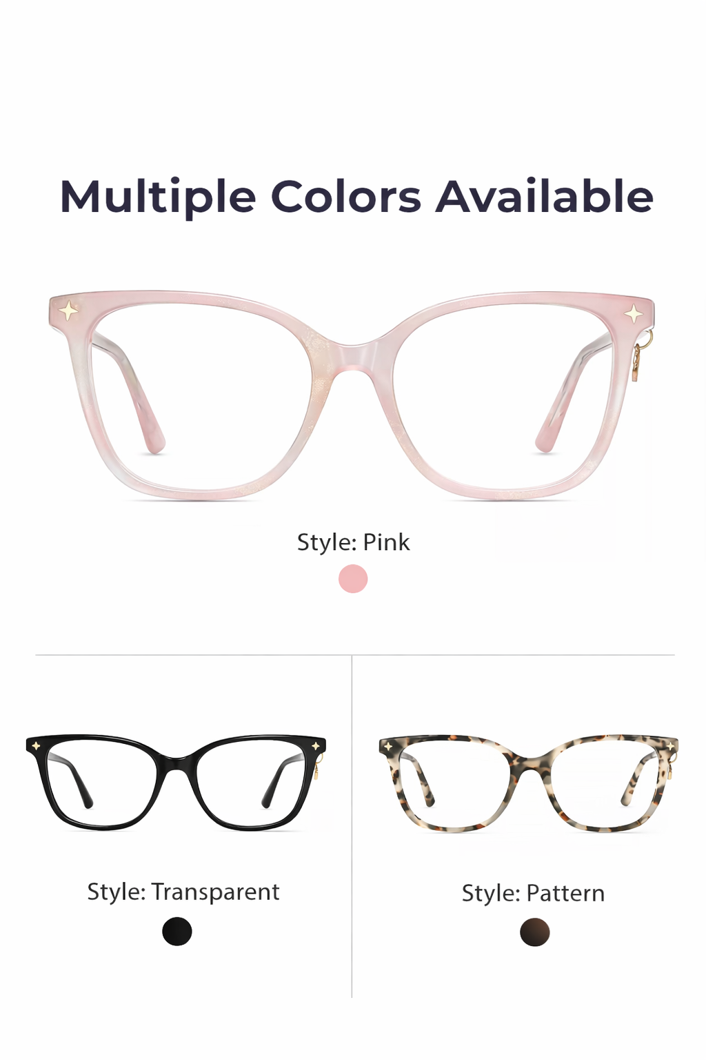Open the tortoise pattern glasses thumbnail

tap(529, 783)
